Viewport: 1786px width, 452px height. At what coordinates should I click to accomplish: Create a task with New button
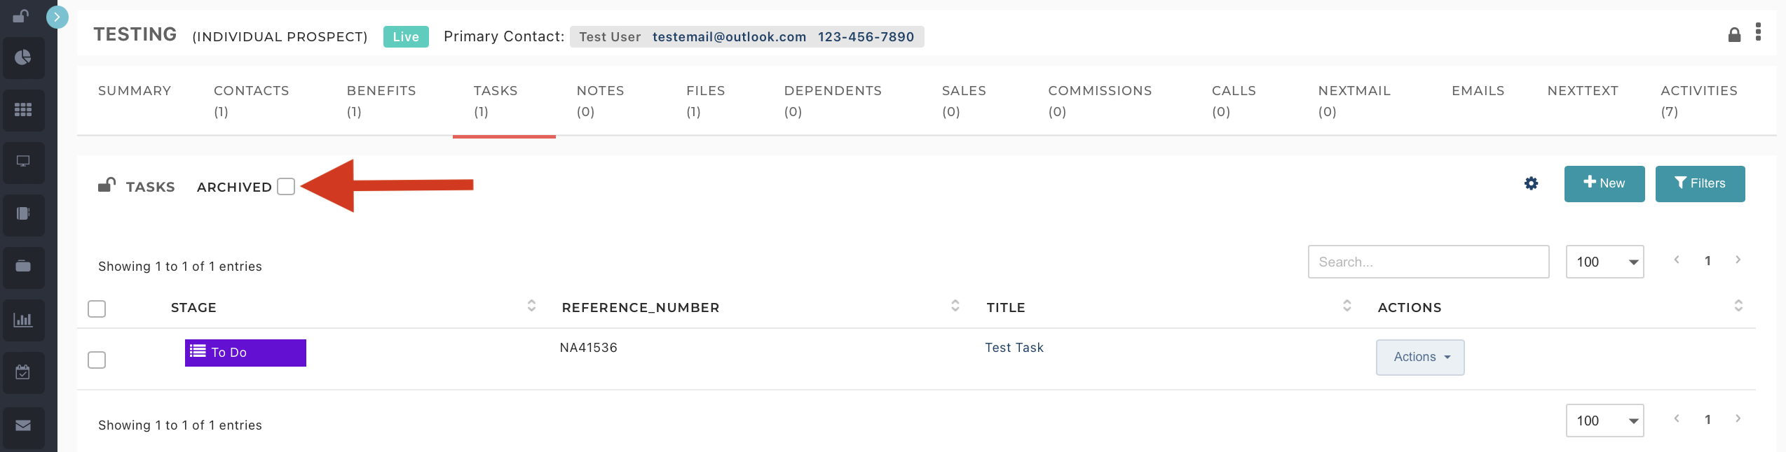[1604, 183]
